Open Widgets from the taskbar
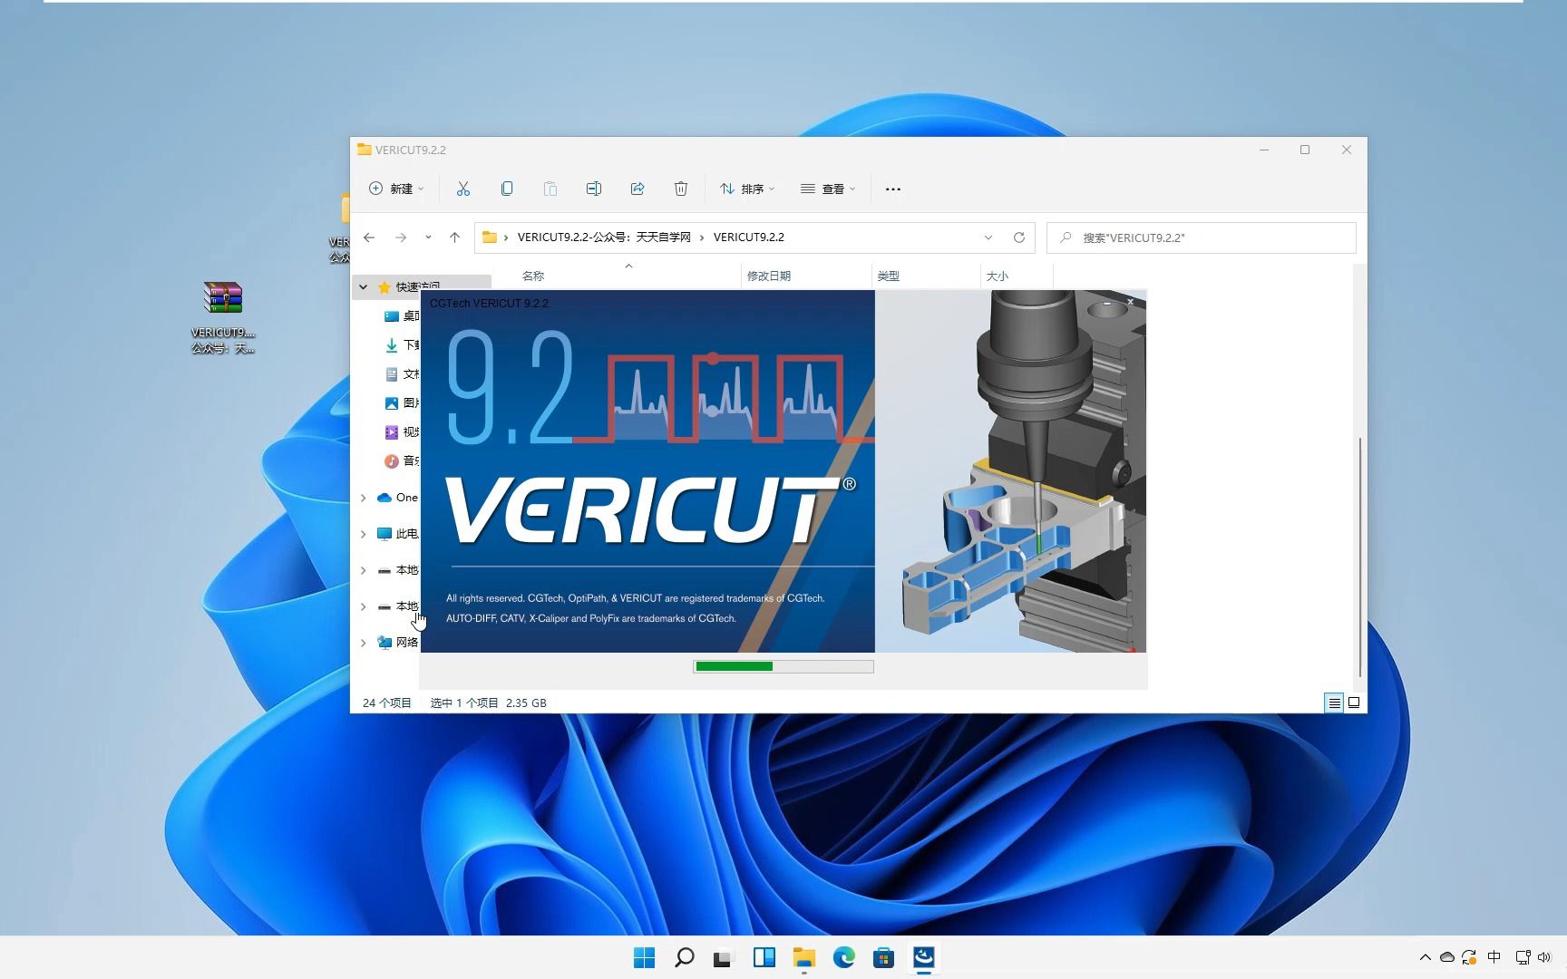Screen dimensions: 1567x979 click(x=764, y=957)
